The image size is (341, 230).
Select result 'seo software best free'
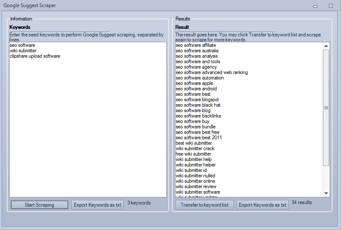click(197, 132)
